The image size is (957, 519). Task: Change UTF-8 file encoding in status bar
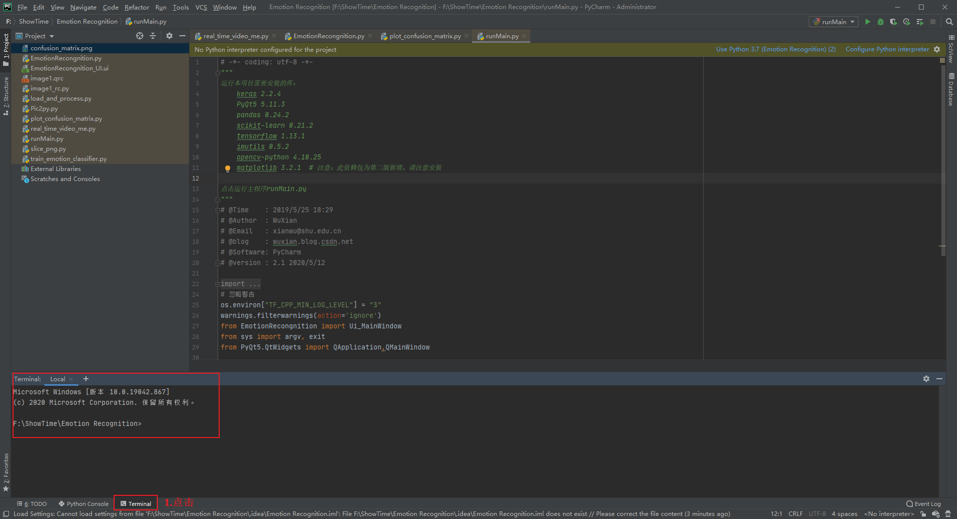817,514
